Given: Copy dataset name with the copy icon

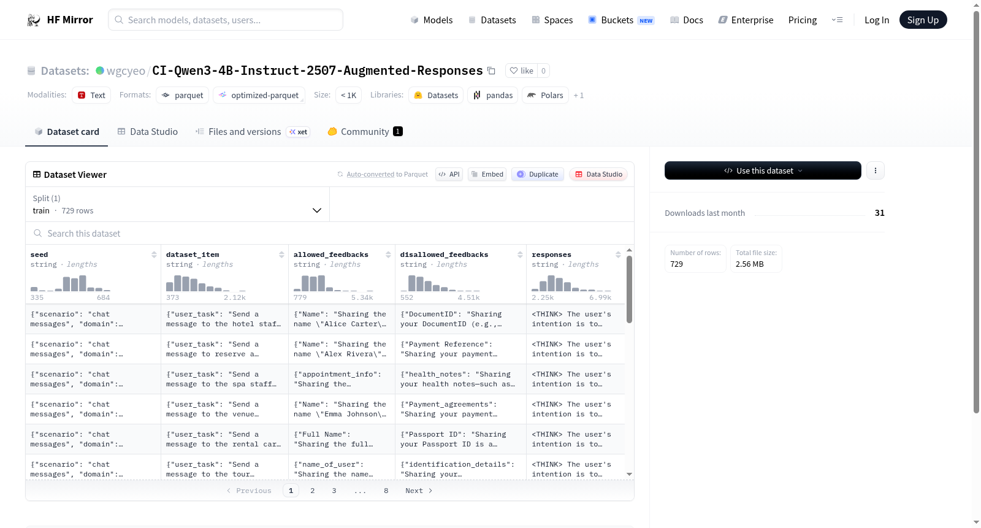Looking at the screenshot, I should click(x=491, y=71).
